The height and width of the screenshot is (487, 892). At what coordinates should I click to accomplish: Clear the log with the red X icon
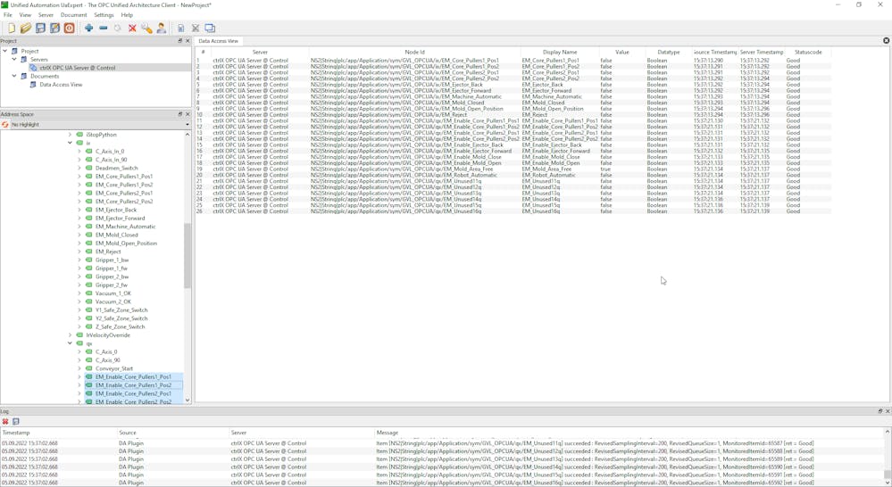pyautogui.click(x=5, y=422)
